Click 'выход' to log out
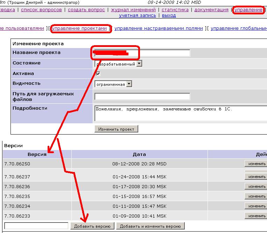 (169, 15)
